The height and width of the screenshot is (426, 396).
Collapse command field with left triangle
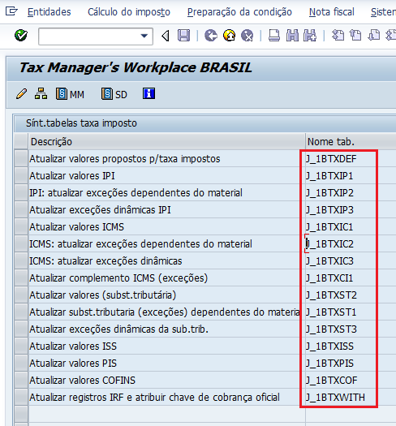pyautogui.click(x=166, y=36)
